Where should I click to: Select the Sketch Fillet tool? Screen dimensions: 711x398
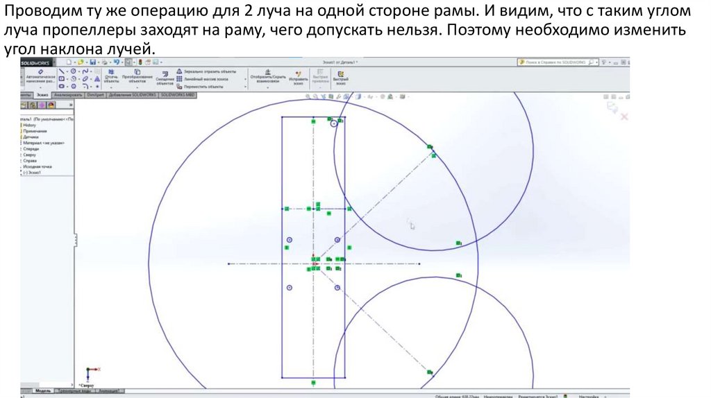click(85, 86)
